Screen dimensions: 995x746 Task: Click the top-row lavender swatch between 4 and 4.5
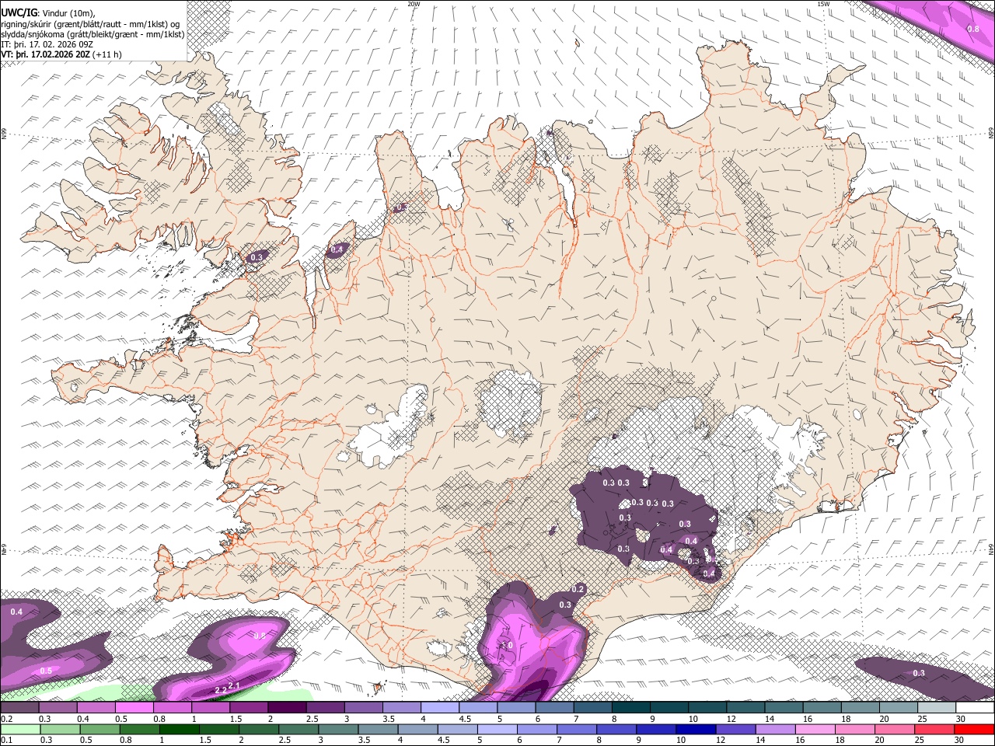pos(439,708)
